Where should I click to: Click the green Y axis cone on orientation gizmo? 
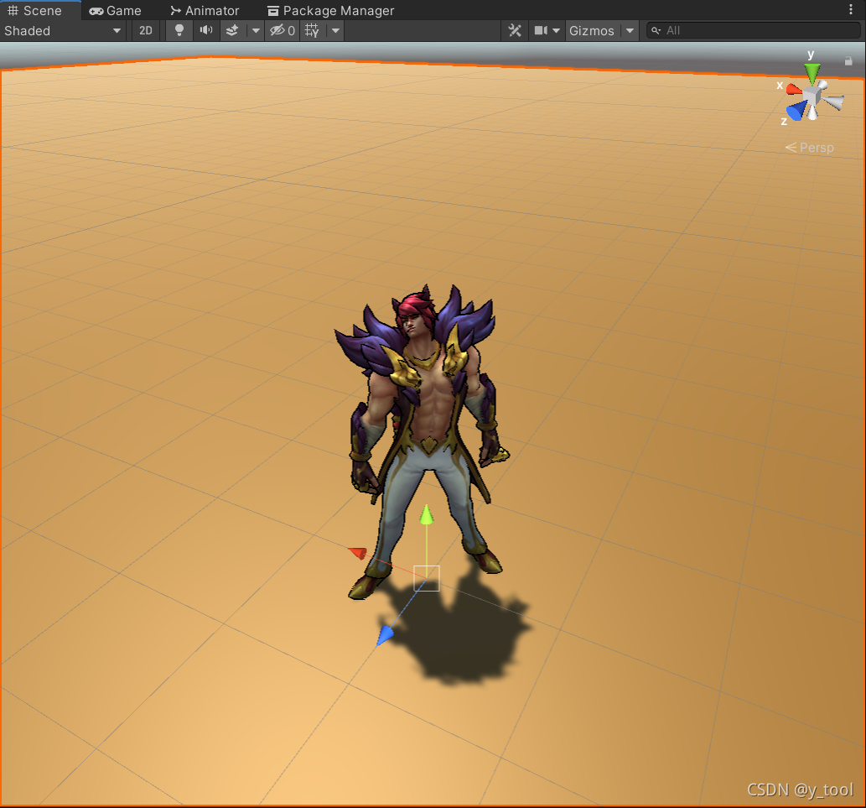[x=812, y=72]
